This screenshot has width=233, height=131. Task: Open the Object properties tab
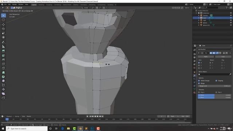(194, 72)
